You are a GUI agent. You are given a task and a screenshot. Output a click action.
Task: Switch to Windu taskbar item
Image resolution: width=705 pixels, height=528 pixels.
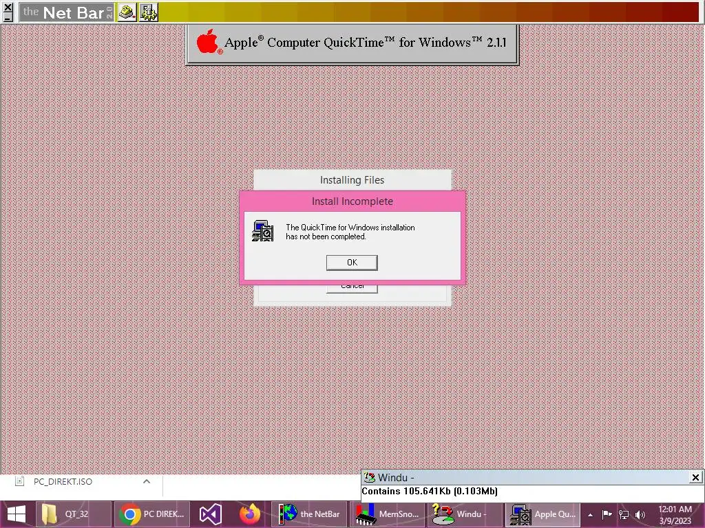click(466, 514)
